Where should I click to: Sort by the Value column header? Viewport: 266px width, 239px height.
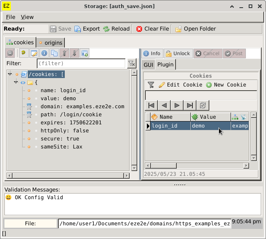[210, 117]
